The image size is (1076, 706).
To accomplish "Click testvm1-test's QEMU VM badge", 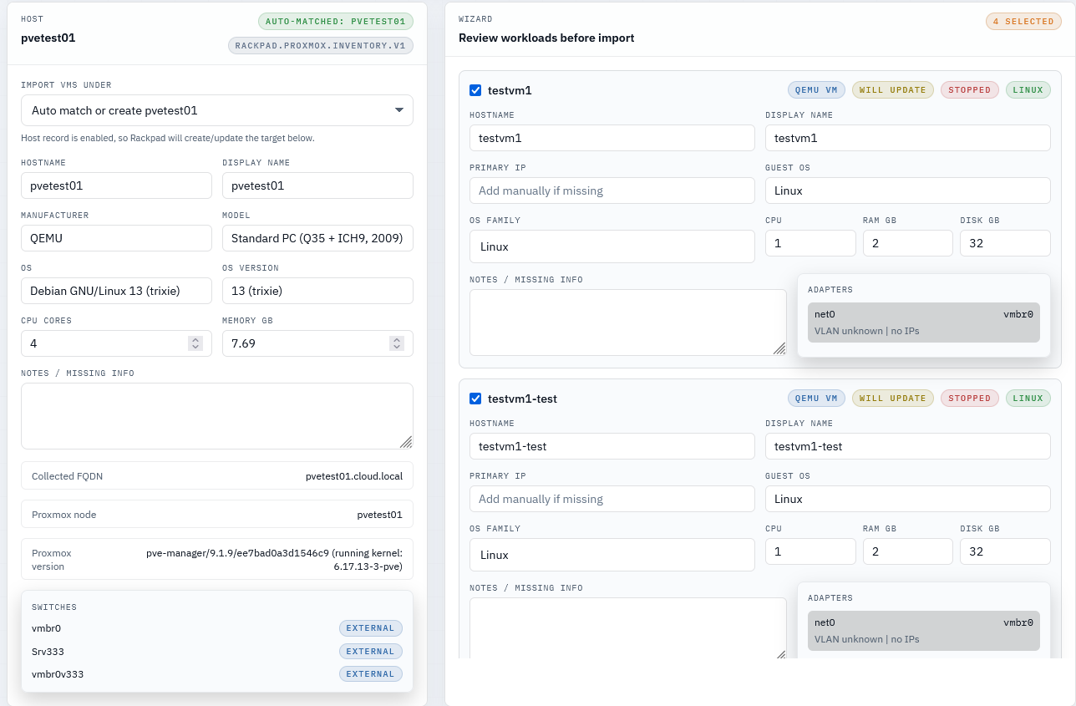I will pos(817,399).
